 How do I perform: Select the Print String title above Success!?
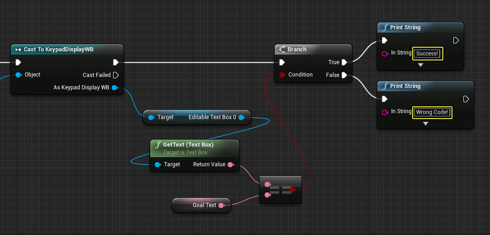(x=405, y=27)
